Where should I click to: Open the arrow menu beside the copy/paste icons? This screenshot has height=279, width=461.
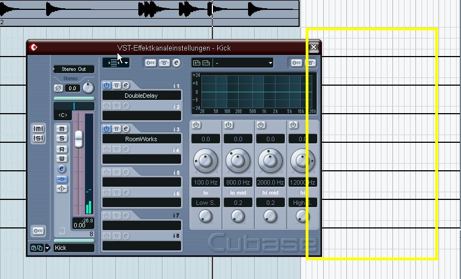[x=47, y=248]
